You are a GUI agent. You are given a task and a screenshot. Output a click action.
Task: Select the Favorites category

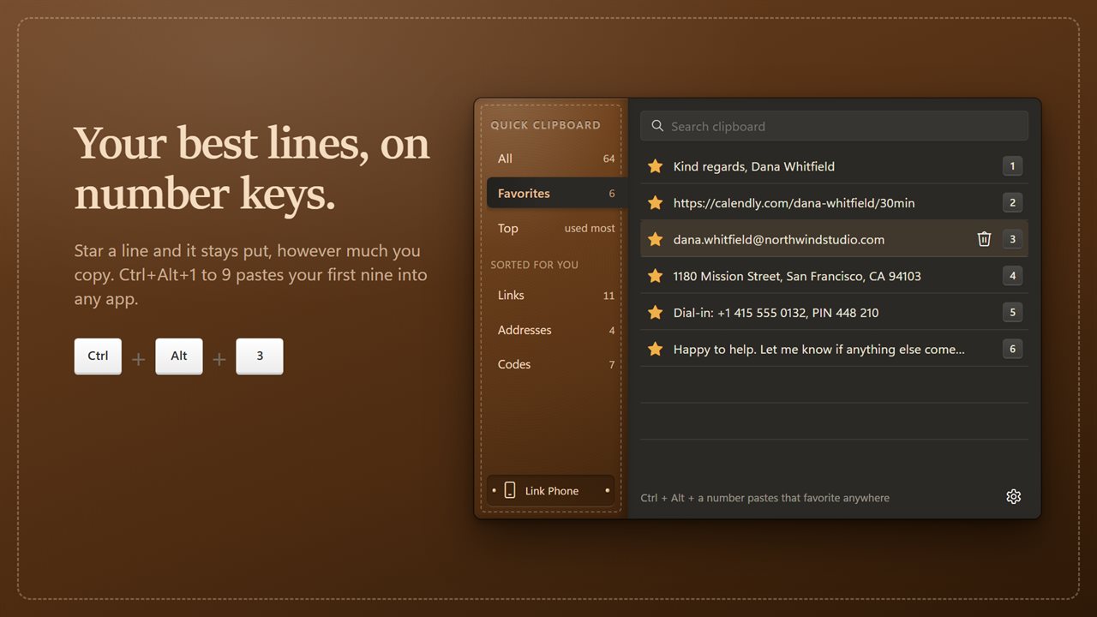(557, 194)
